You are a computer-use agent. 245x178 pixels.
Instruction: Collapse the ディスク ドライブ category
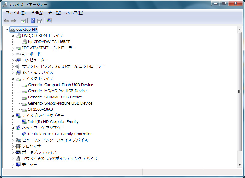pyautogui.click(x=13, y=79)
